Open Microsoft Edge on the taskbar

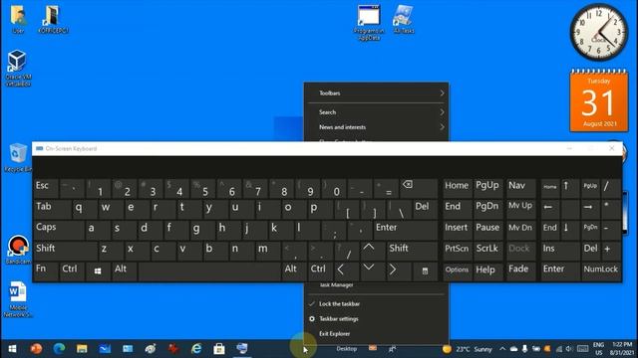pyautogui.click(x=60, y=349)
